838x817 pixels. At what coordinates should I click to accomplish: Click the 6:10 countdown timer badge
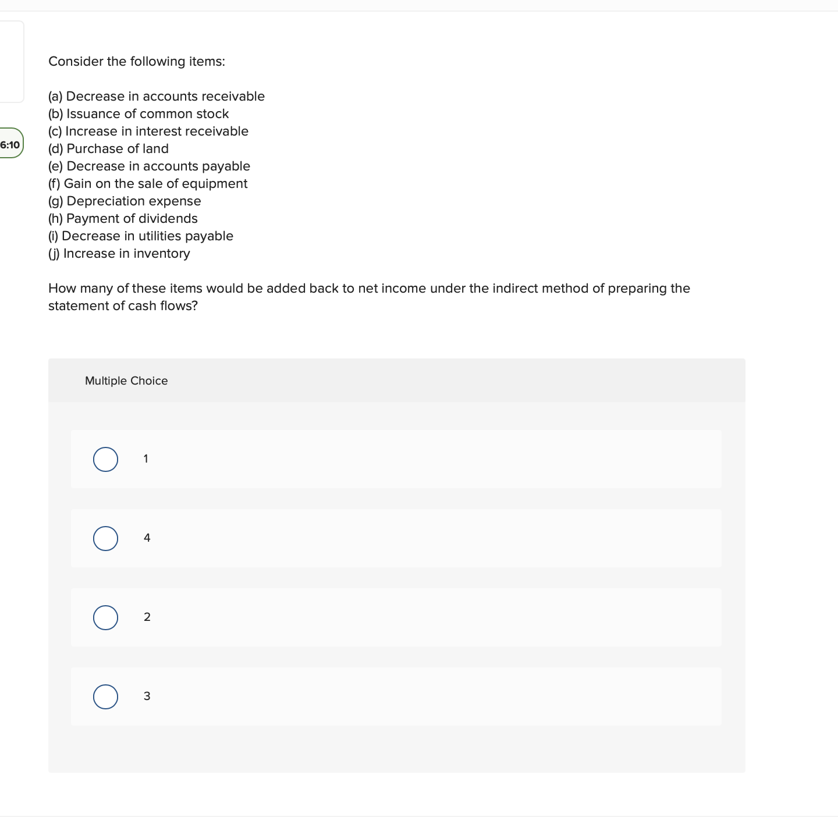point(10,144)
